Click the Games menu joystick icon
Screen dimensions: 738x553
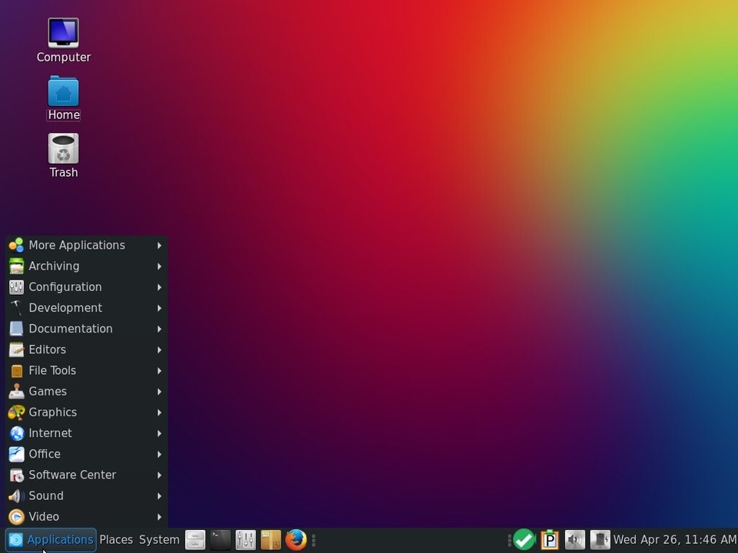(16, 392)
